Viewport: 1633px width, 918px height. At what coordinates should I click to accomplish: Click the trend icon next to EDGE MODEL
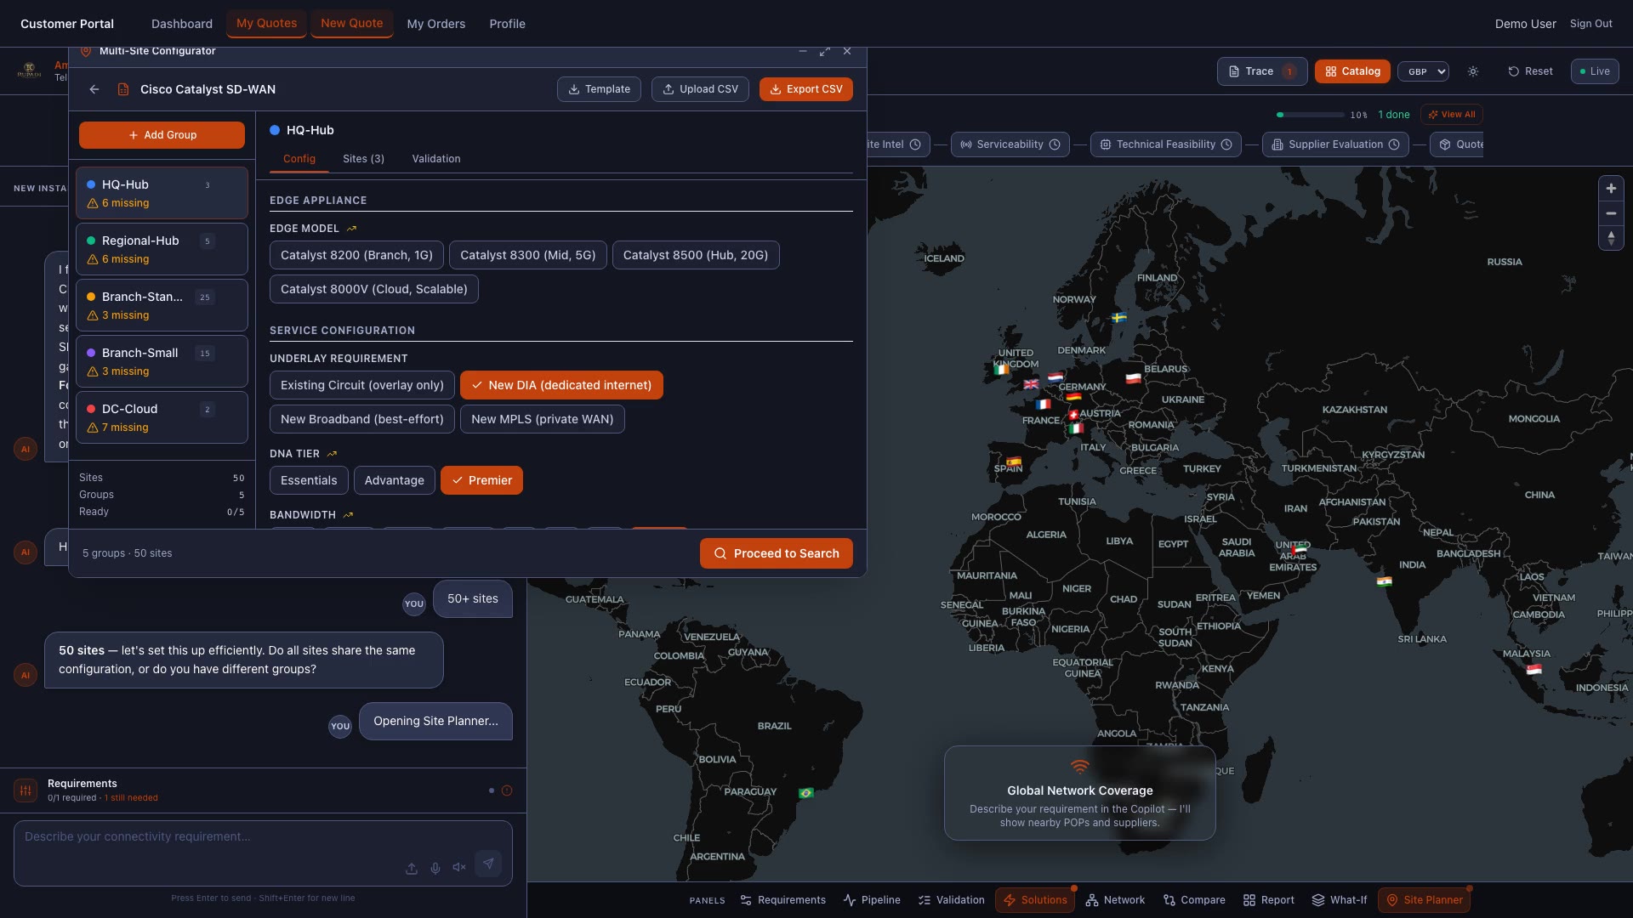[352, 229]
